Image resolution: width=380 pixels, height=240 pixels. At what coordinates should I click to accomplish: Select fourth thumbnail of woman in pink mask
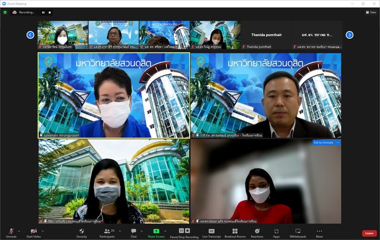215,35
